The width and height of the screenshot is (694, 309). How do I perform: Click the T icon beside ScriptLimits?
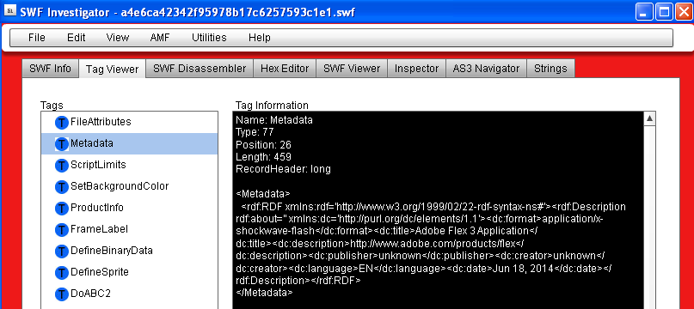click(x=62, y=166)
